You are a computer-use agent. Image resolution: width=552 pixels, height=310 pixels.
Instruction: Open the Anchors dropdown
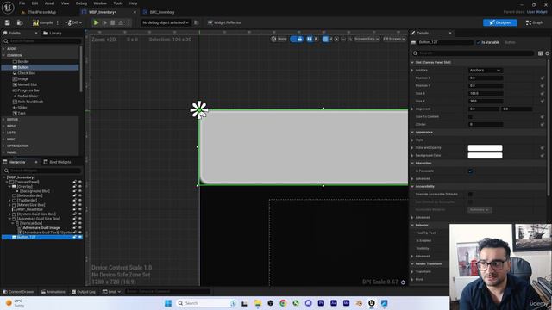(x=485, y=71)
